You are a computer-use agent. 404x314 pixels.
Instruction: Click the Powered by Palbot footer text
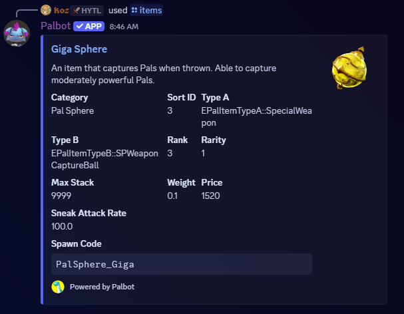pyautogui.click(x=101, y=287)
